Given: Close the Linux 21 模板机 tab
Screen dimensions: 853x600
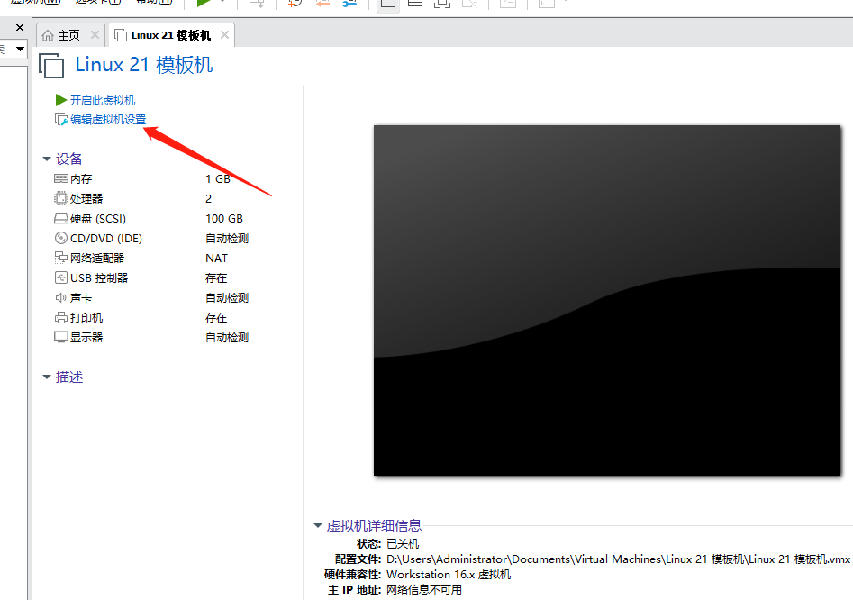Looking at the screenshot, I should pyautogui.click(x=224, y=35).
